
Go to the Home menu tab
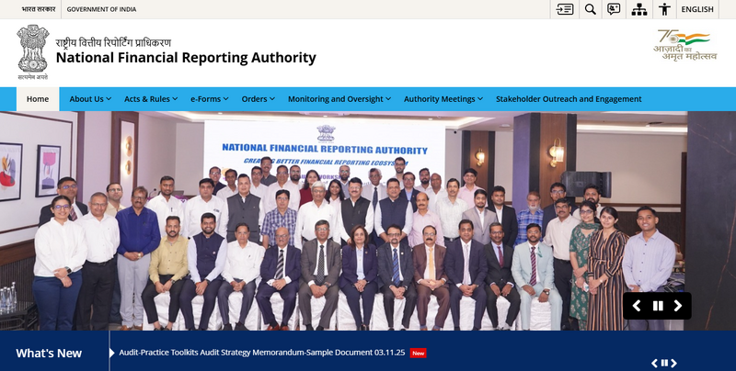(38, 99)
